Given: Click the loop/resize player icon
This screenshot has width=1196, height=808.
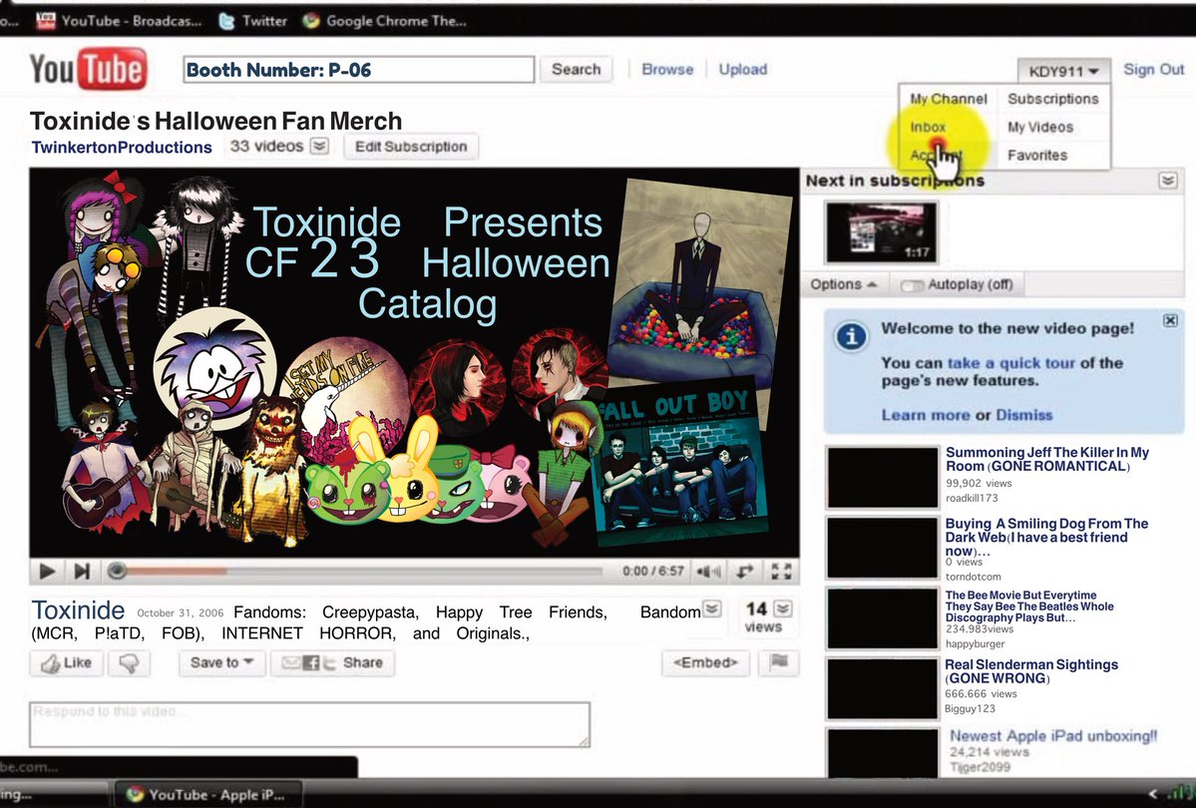Looking at the screenshot, I should pyautogui.click(x=744, y=571).
